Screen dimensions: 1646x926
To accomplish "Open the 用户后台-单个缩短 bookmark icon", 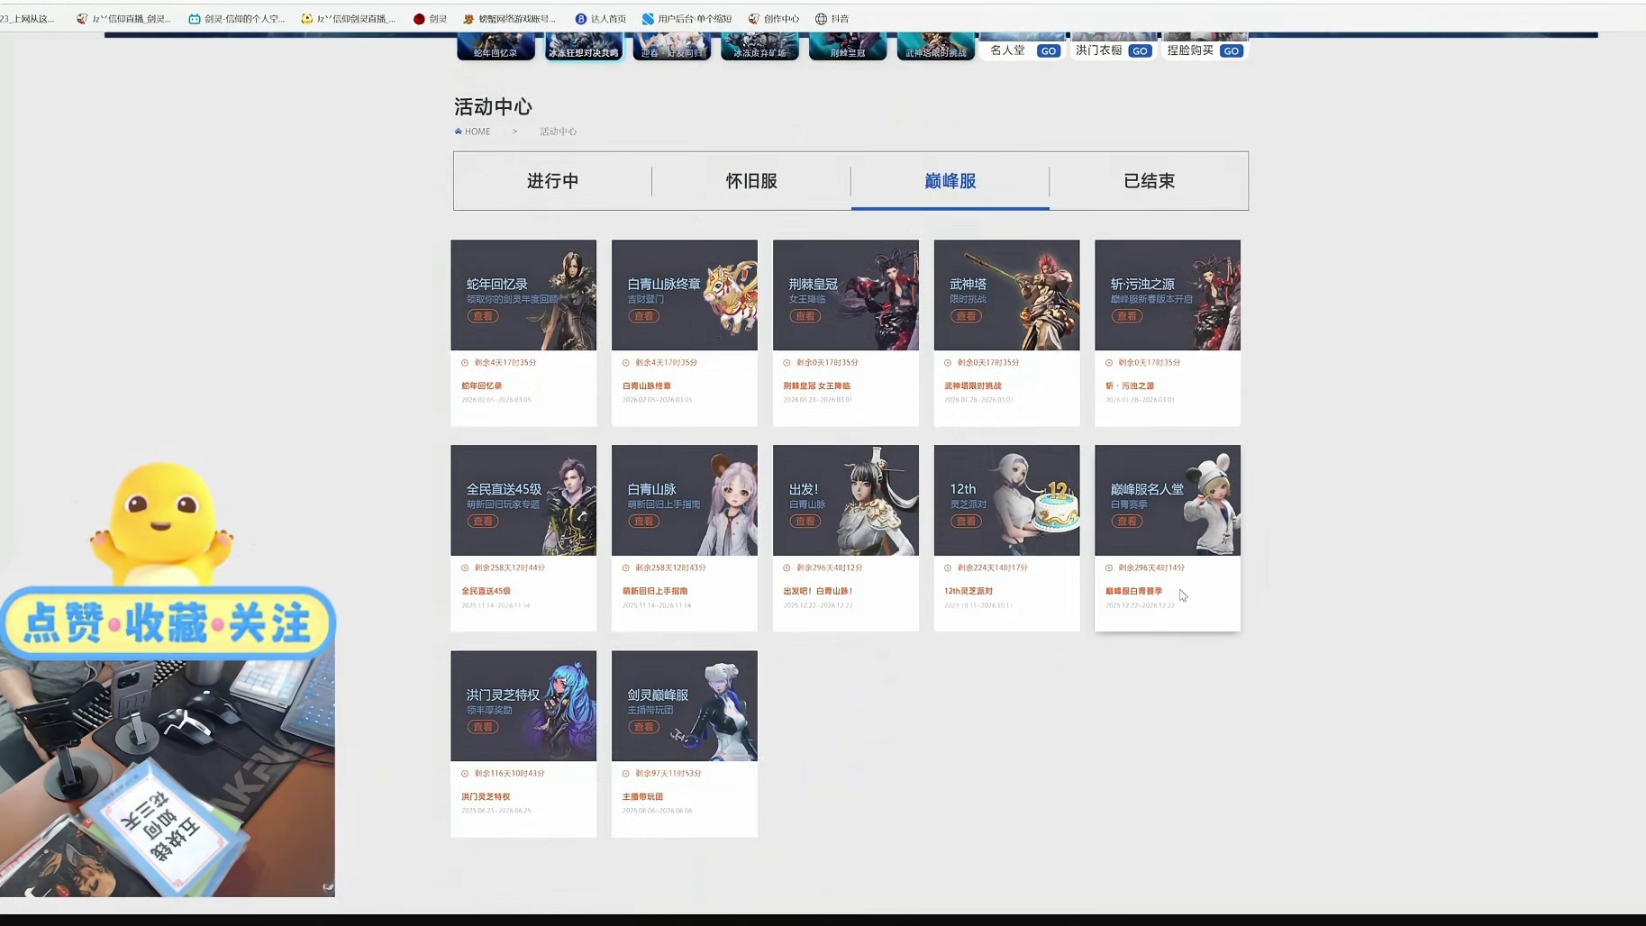I will click(647, 18).
